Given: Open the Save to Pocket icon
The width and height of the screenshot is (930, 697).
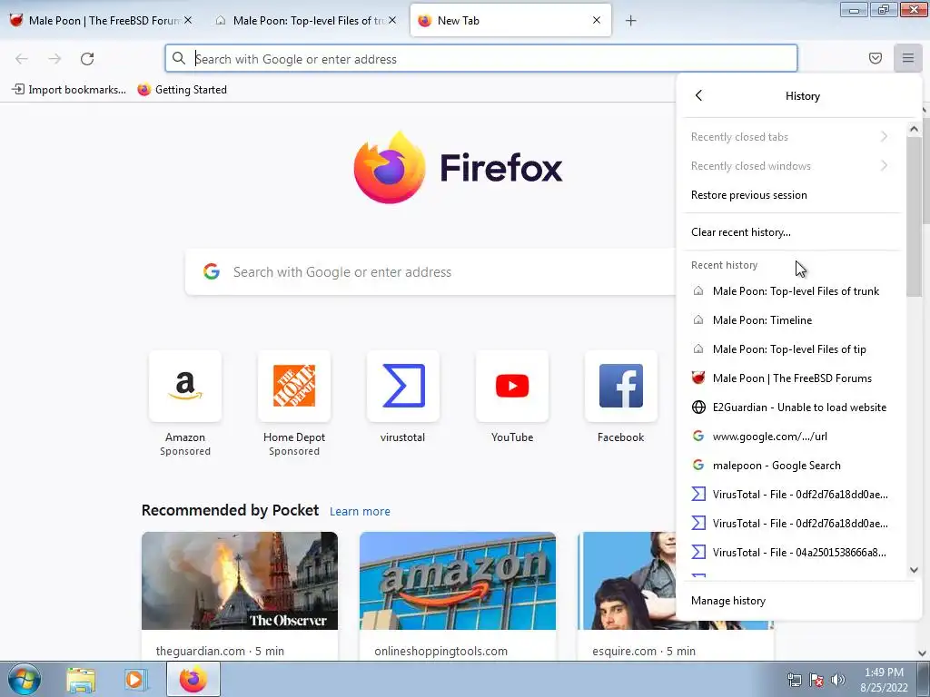Looking at the screenshot, I should point(875,58).
